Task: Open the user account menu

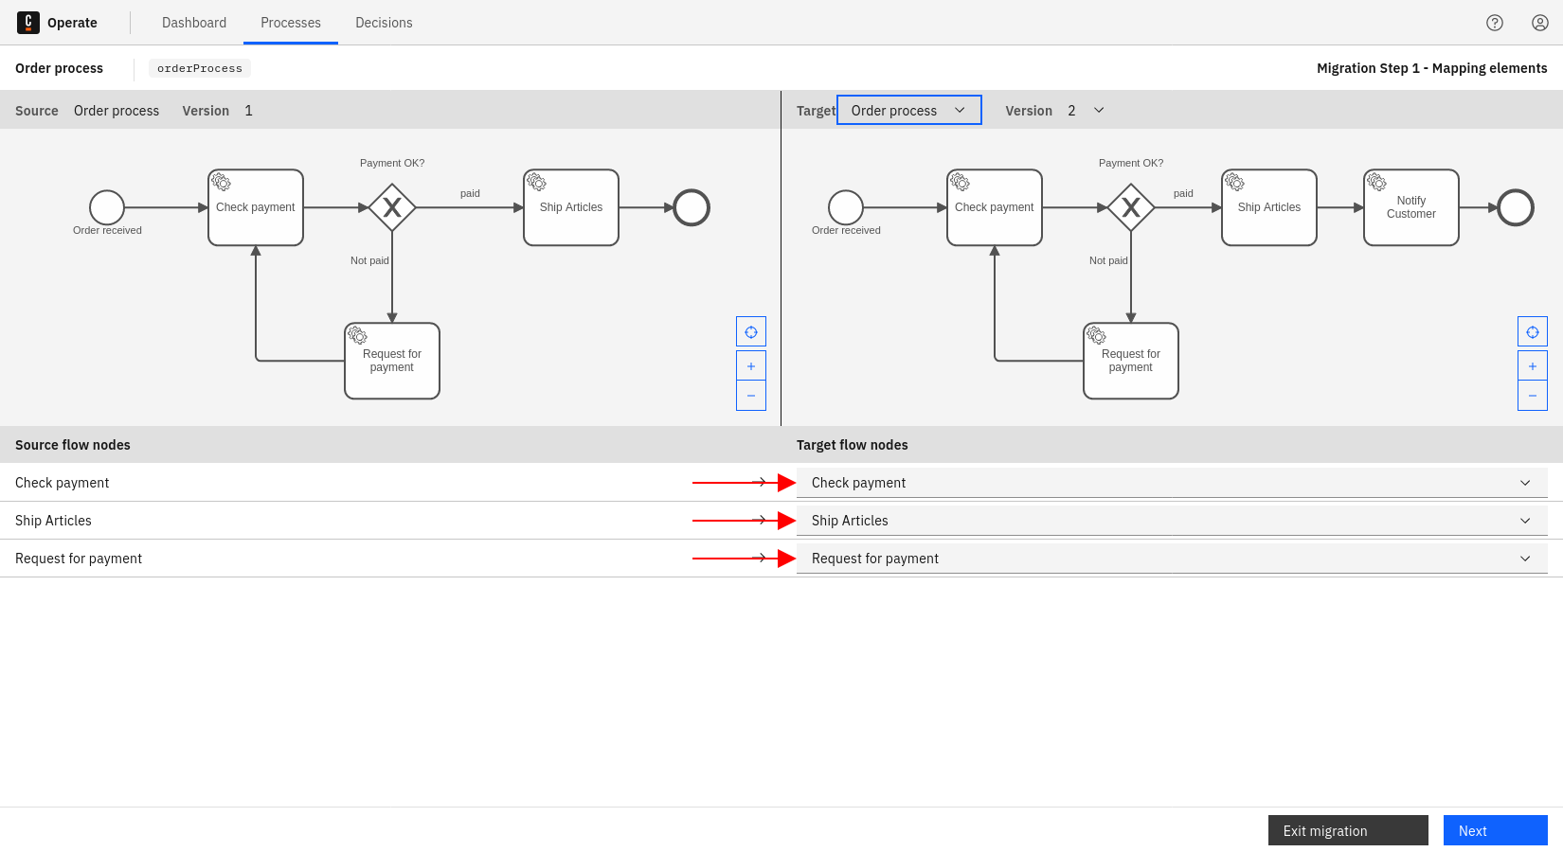Action: tap(1539, 22)
